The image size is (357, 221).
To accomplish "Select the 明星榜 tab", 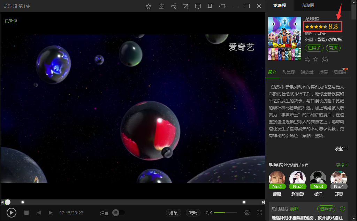I will click(x=289, y=72).
